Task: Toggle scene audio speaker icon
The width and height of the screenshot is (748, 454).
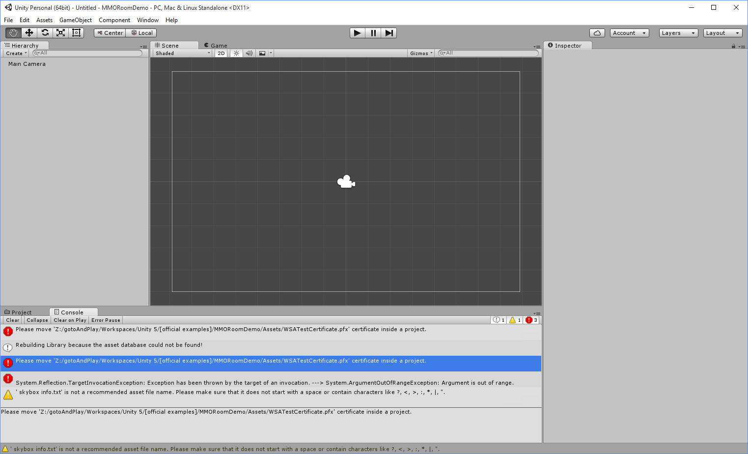Action: 249,53
